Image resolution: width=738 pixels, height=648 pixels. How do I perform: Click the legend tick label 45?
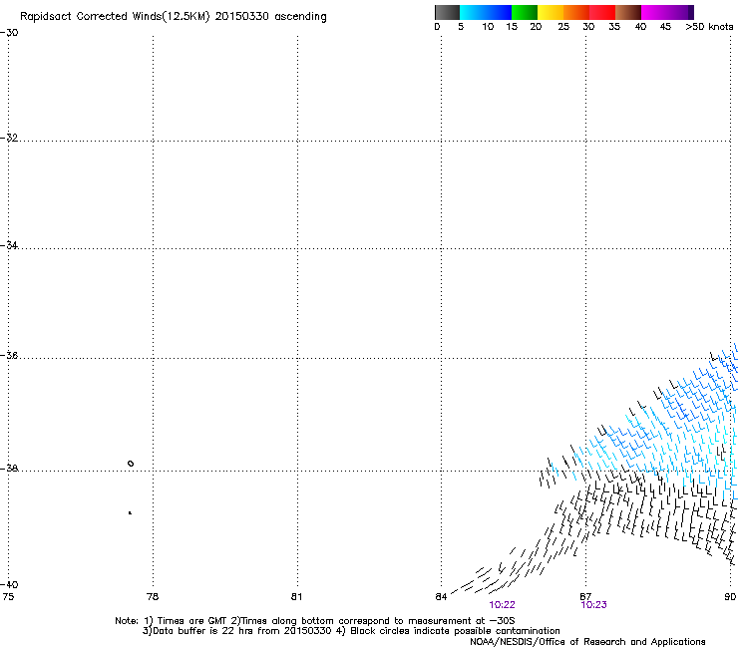pyautogui.click(x=665, y=27)
